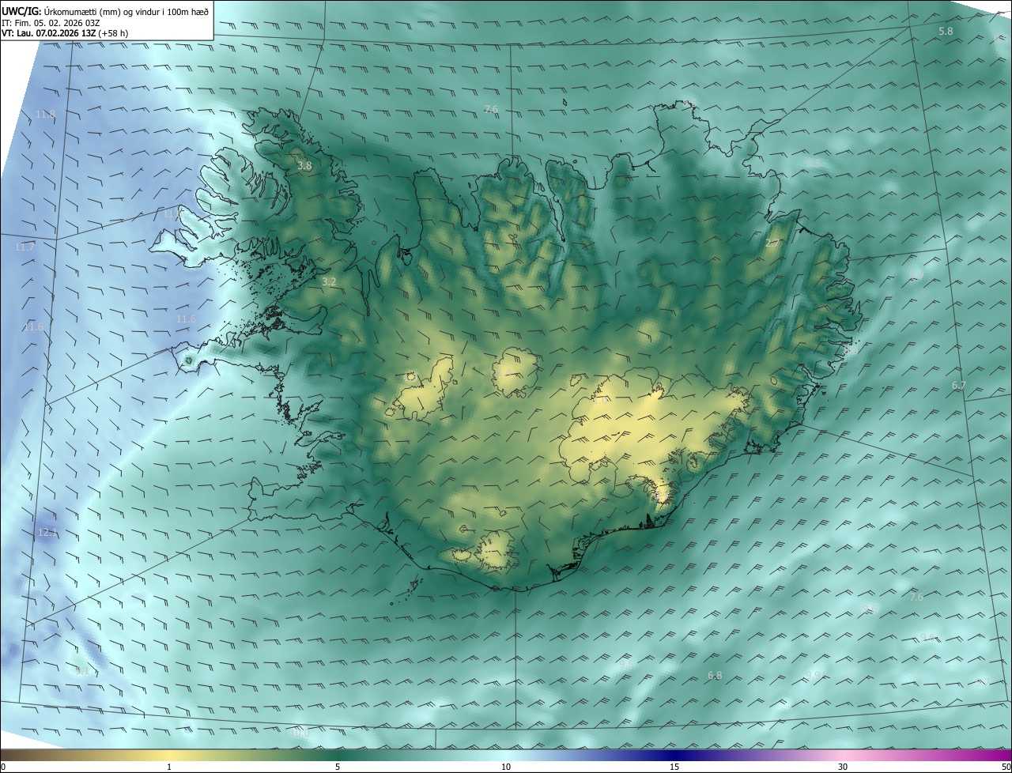The height and width of the screenshot is (773, 1012).
Task: Click the colorbar tick label 5
Action: click(x=338, y=767)
